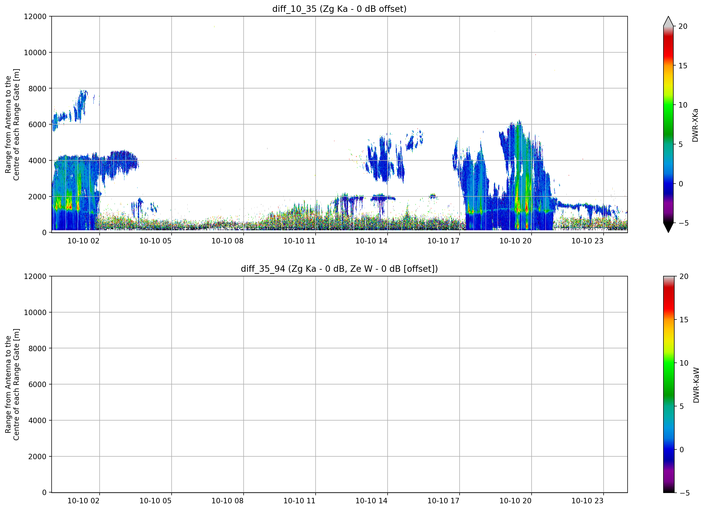This screenshot has height=510, width=705.
Task: Click top plot x-axis label 10-10 02
Action: pos(83,241)
